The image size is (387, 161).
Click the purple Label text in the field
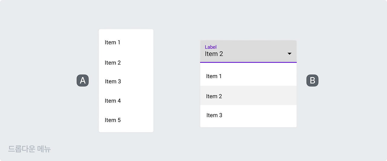[x=211, y=47]
